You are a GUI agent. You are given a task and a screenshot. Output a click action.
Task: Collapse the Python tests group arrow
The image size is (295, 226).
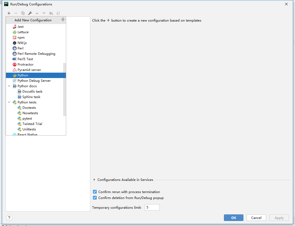9,102
